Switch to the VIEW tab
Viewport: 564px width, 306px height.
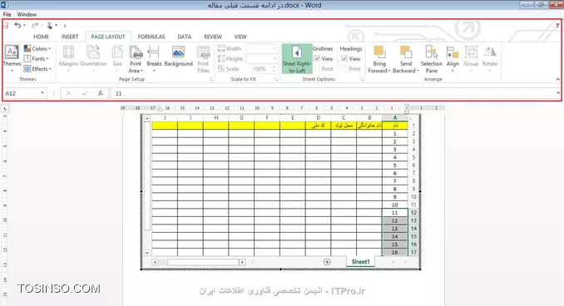(240, 37)
